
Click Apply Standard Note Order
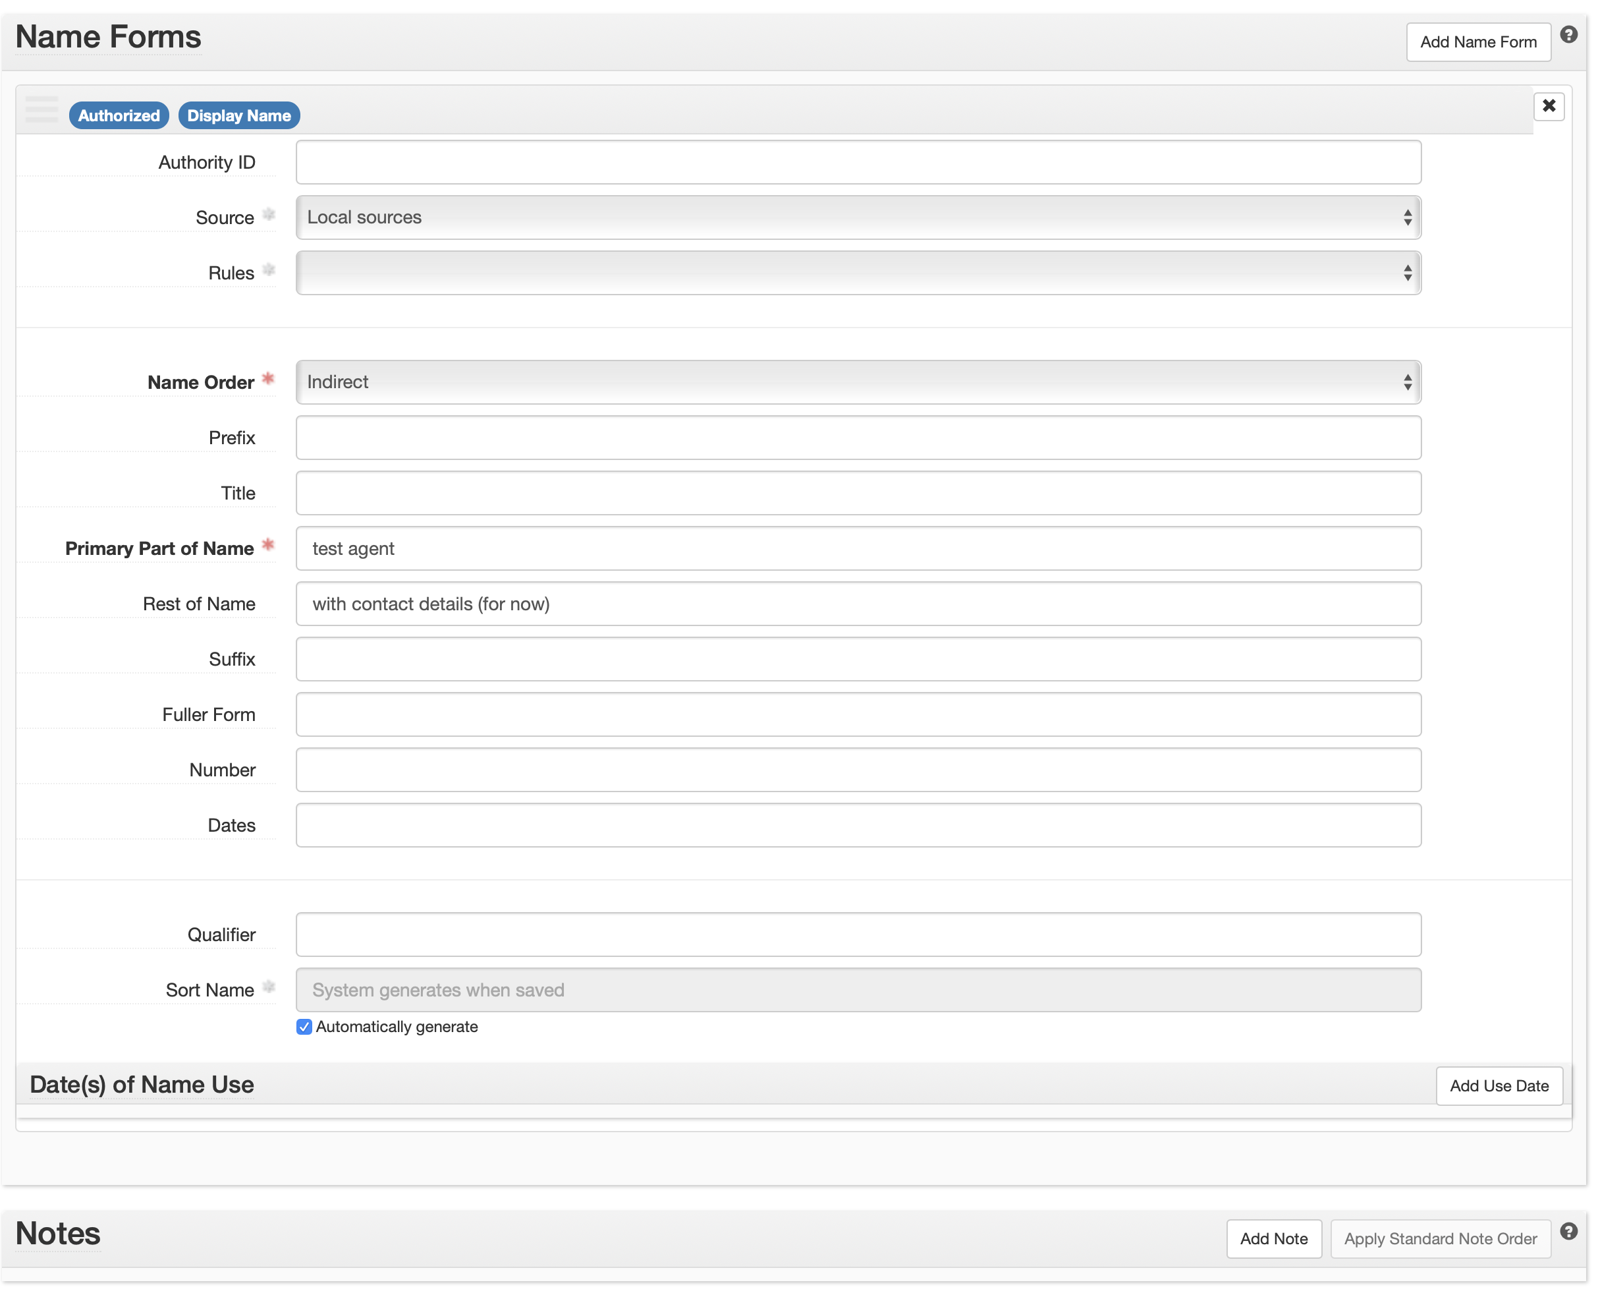(1440, 1238)
